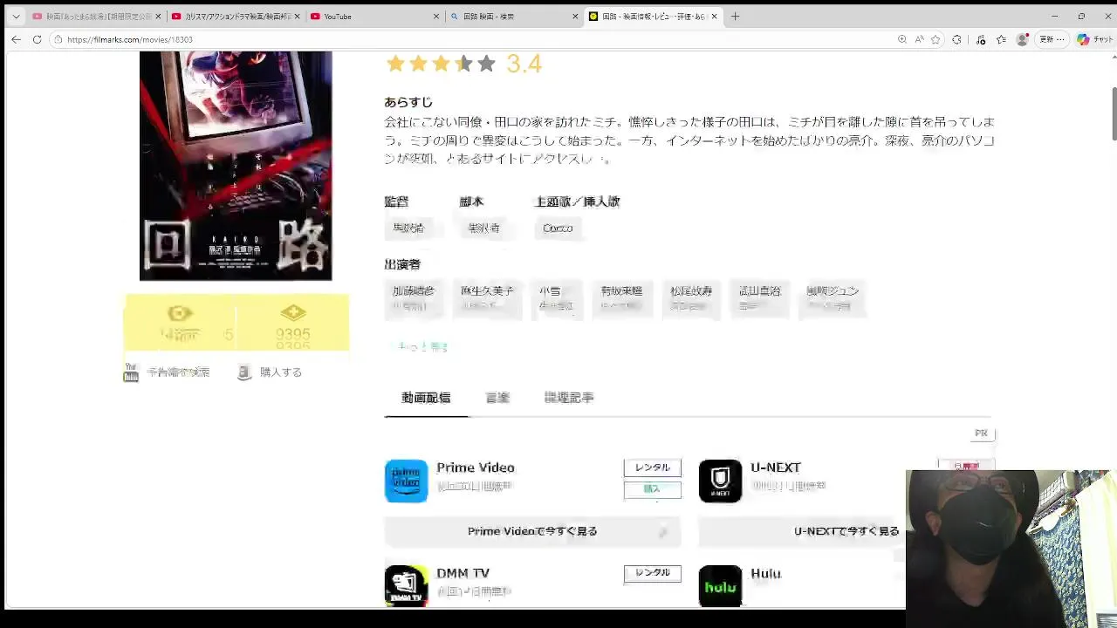Switch to the 回路 映画 検索 tab
1117x628 pixels.
515,17
